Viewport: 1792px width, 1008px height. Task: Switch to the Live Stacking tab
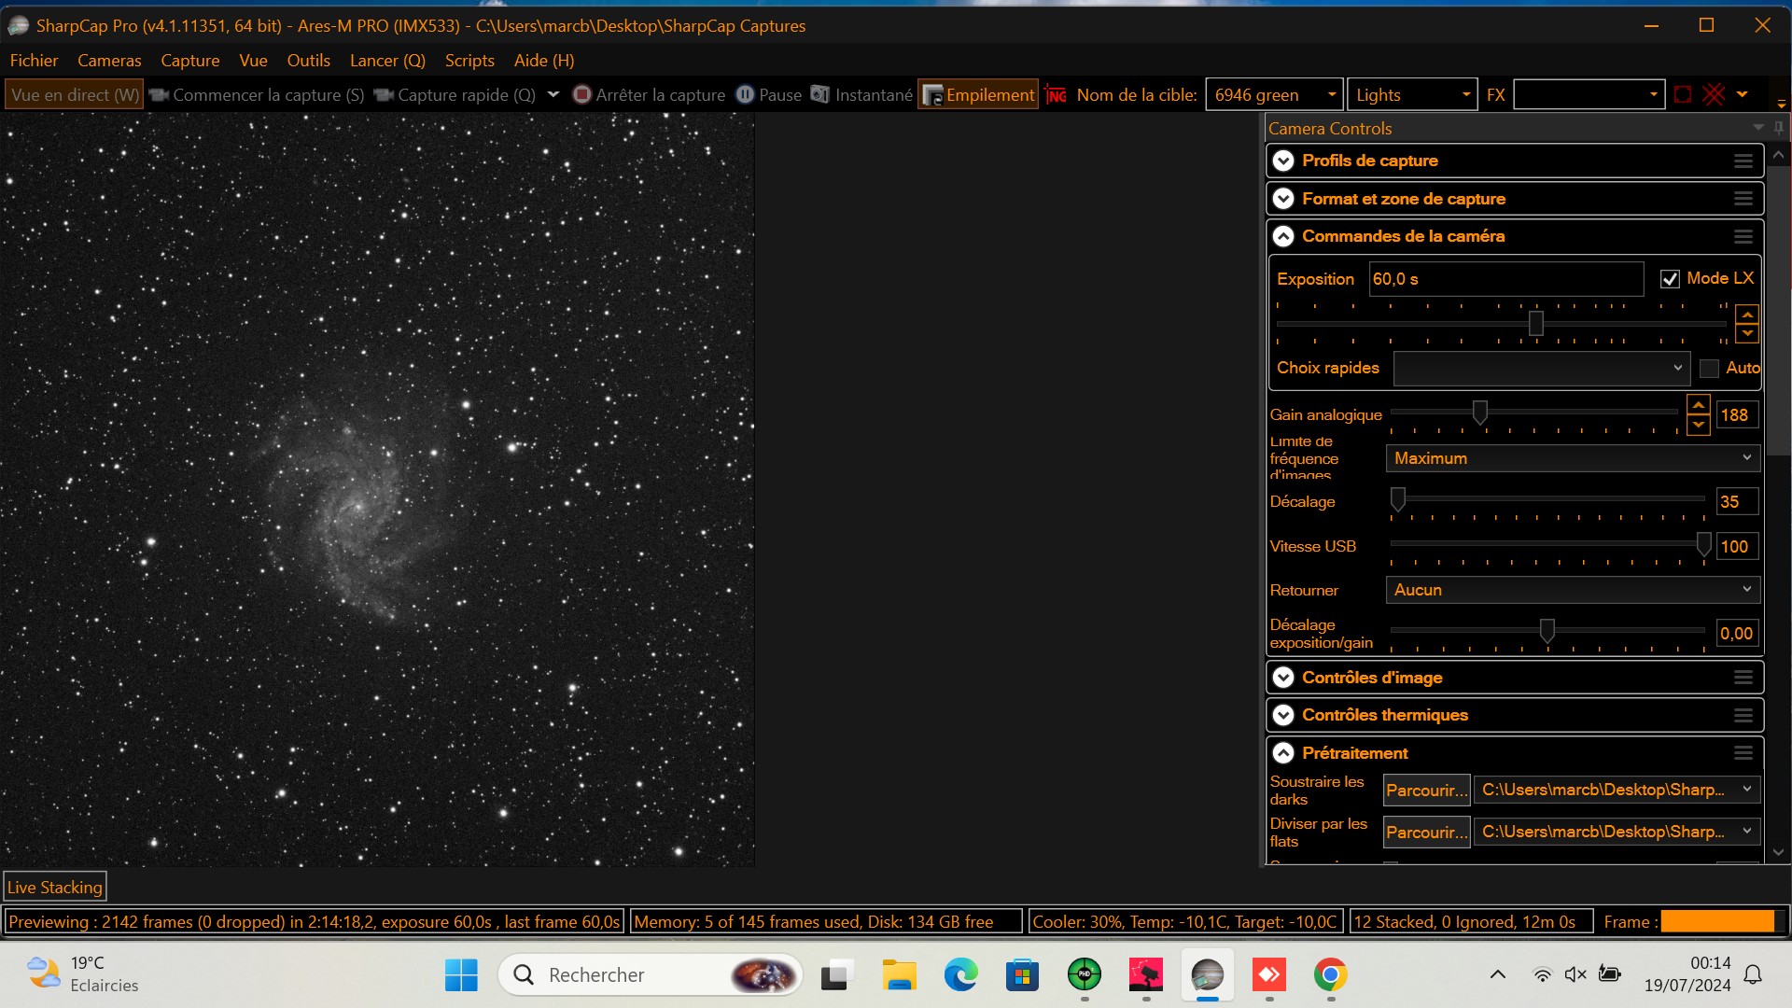tap(55, 887)
